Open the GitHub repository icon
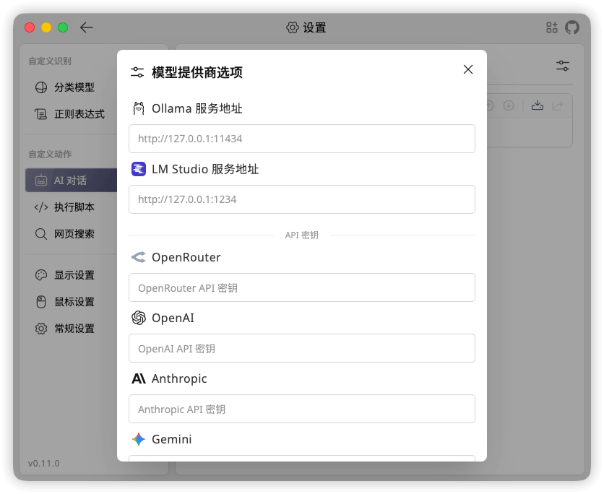604x494 pixels. [x=572, y=27]
